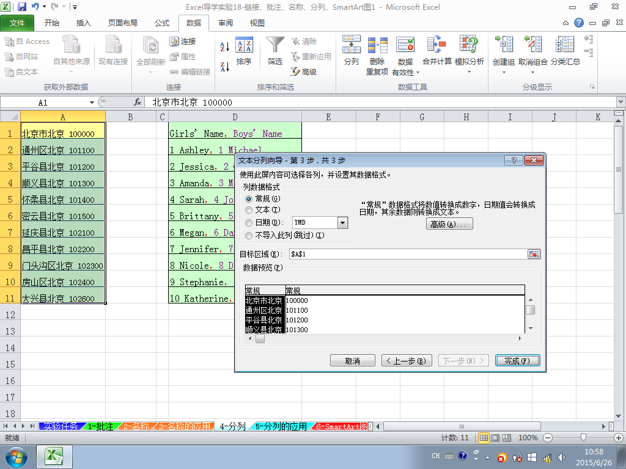The width and height of the screenshot is (626, 469).
Task: Toggle the Filter (筛选) funnel
Action: pos(274,50)
